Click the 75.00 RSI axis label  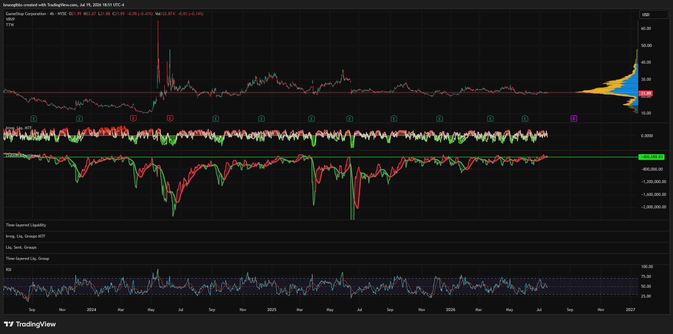pyautogui.click(x=646, y=277)
